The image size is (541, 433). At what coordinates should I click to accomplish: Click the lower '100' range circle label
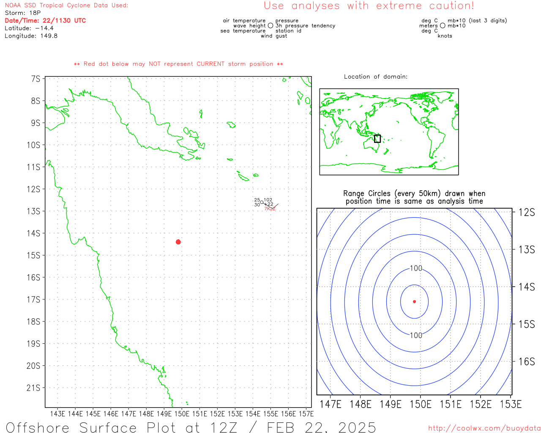pos(416,335)
